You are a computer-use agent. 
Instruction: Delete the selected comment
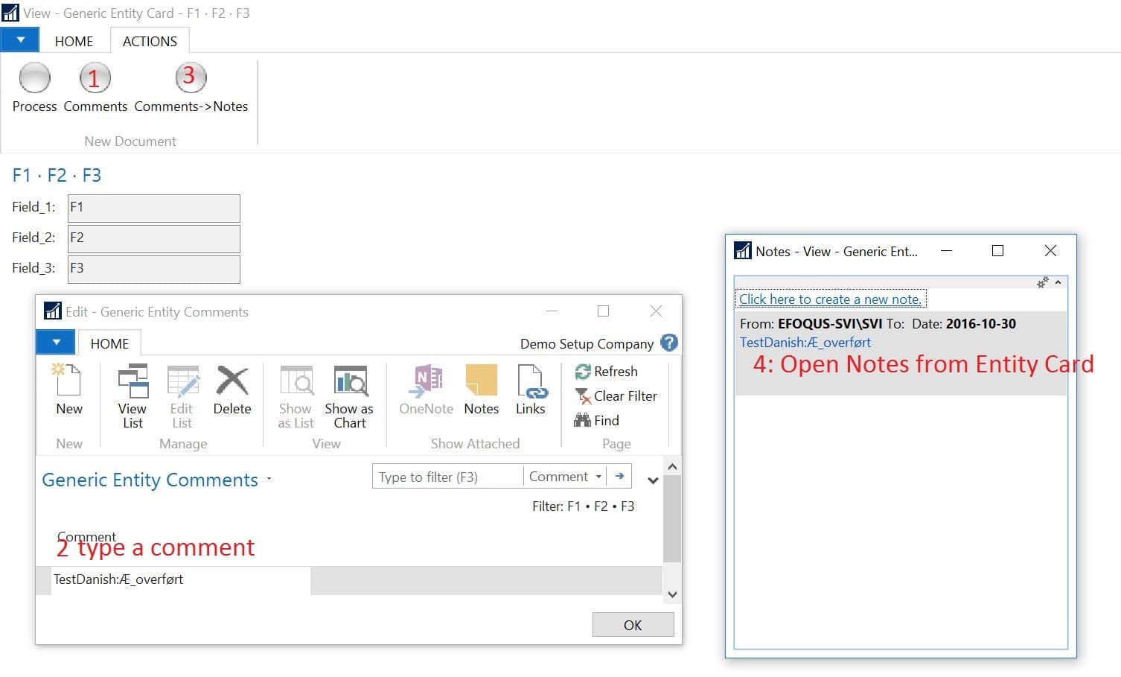pyautogui.click(x=232, y=390)
